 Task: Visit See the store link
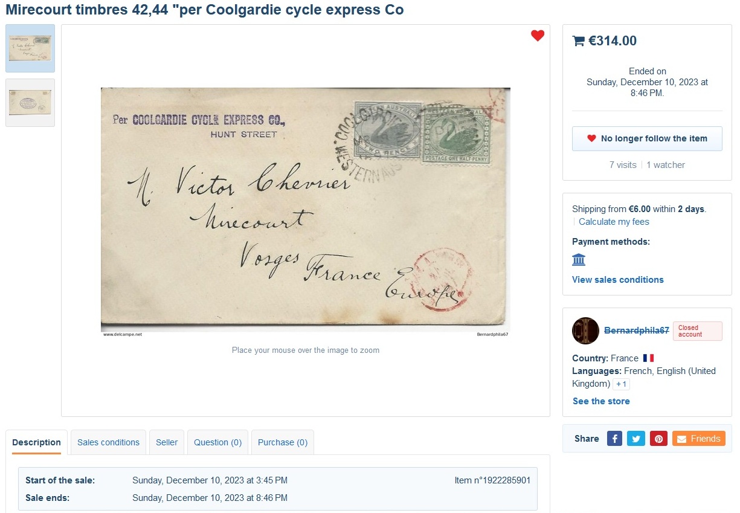click(x=601, y=401)
